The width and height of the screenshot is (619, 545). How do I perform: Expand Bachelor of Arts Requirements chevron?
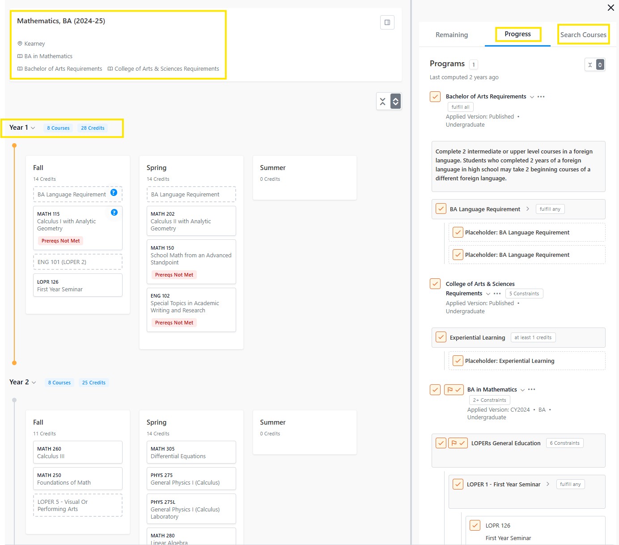tap(532, 97)
